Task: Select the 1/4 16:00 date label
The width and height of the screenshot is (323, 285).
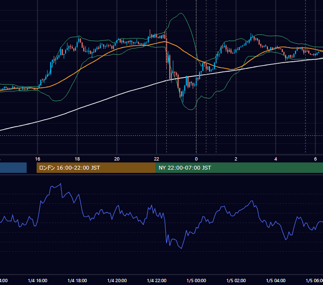Action: [38, 281]
